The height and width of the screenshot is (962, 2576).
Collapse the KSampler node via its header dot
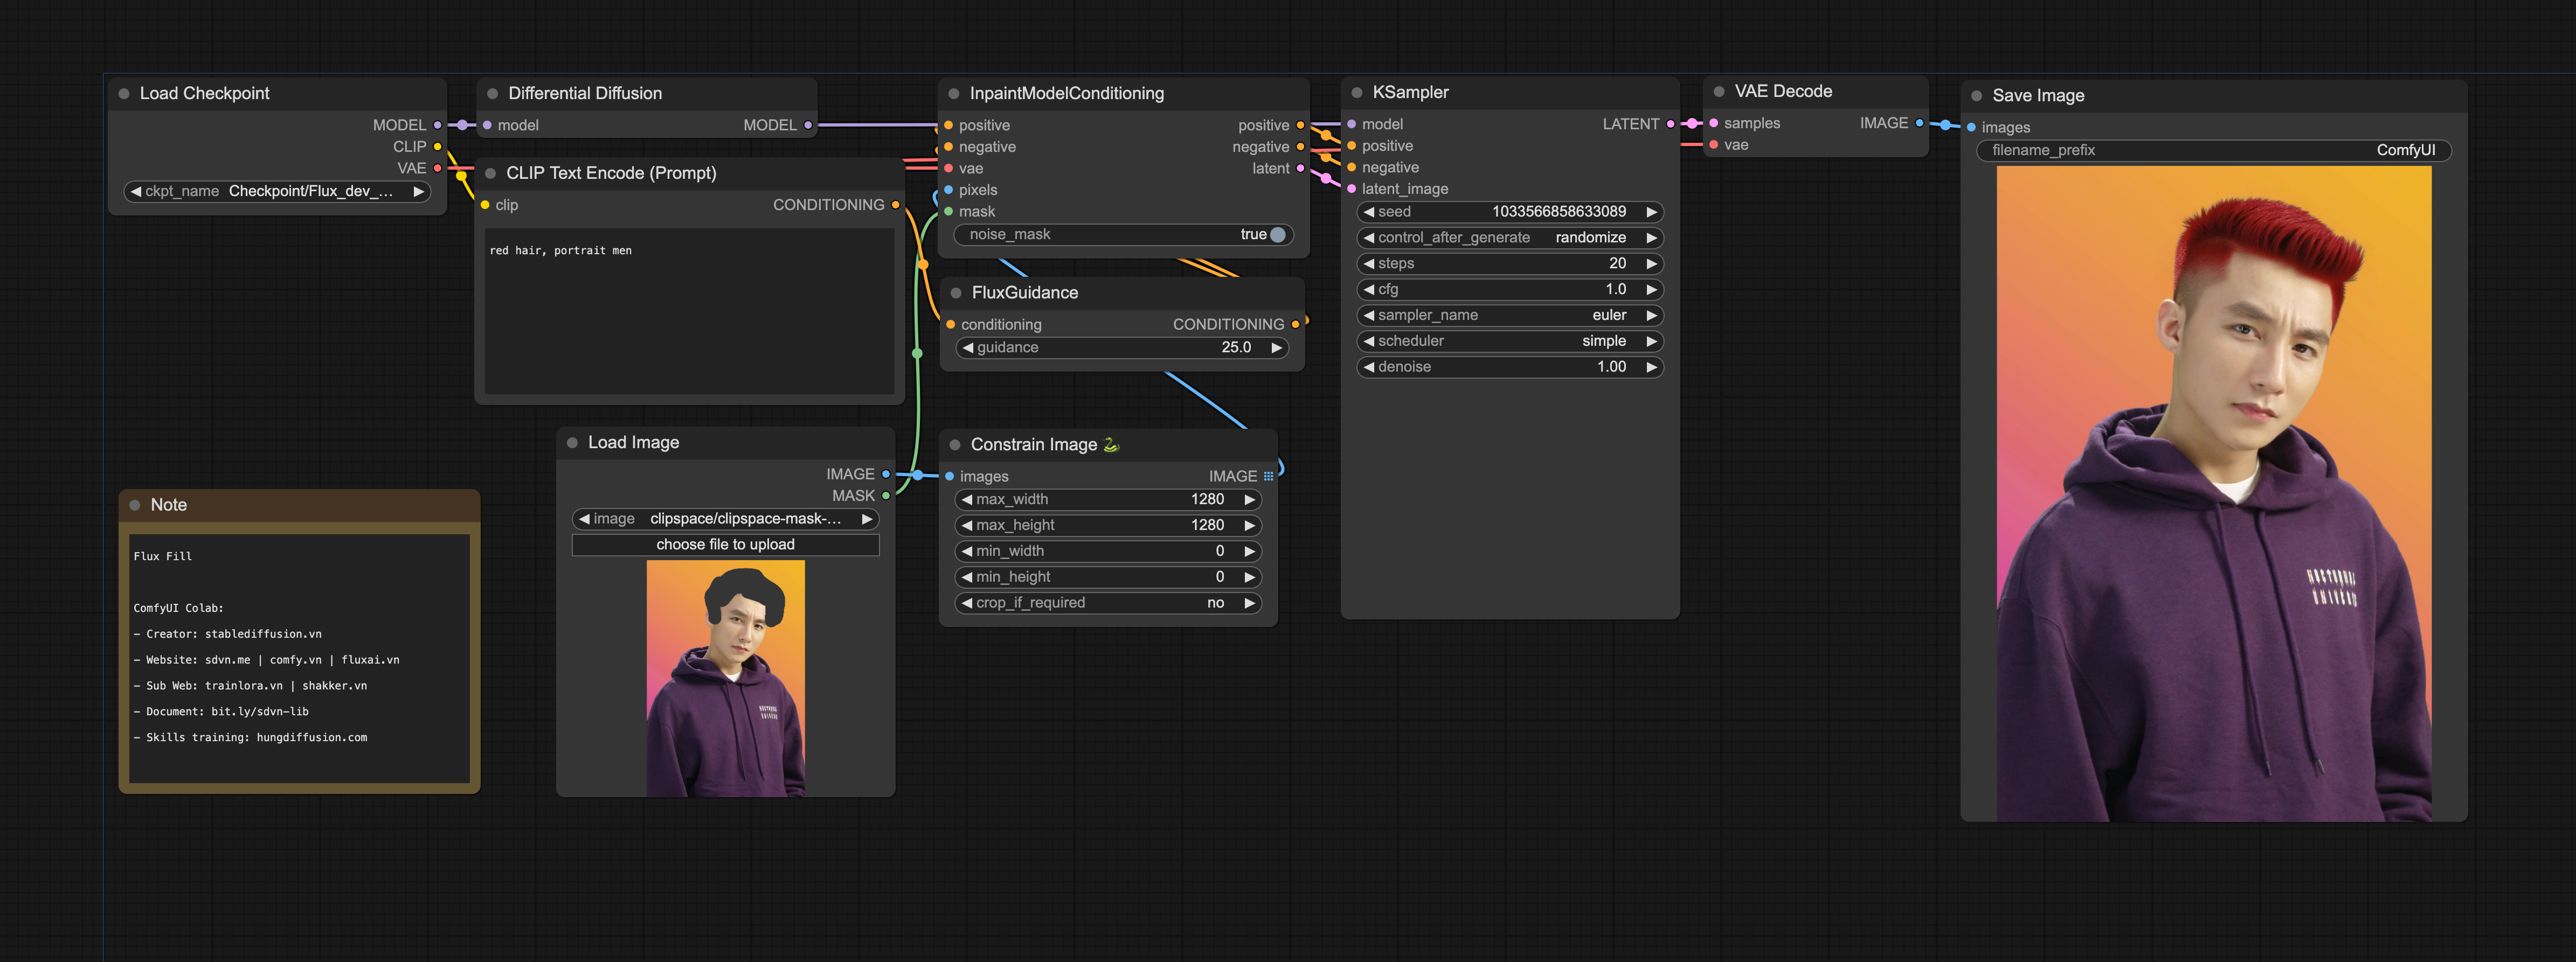tap(1358, 91)
